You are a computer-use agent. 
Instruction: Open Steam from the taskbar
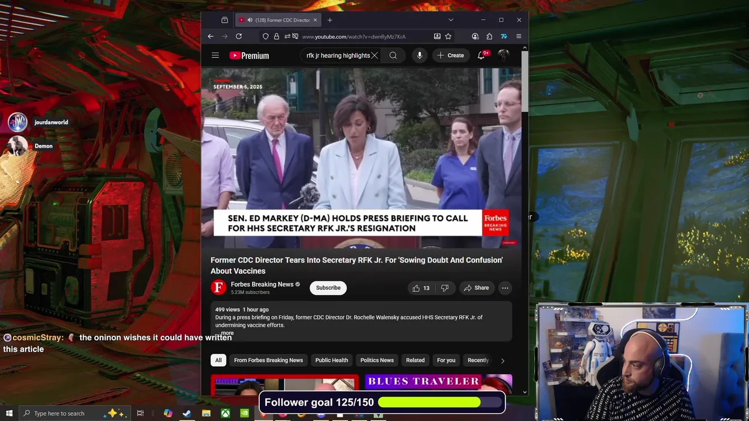[x=187, y=413]
